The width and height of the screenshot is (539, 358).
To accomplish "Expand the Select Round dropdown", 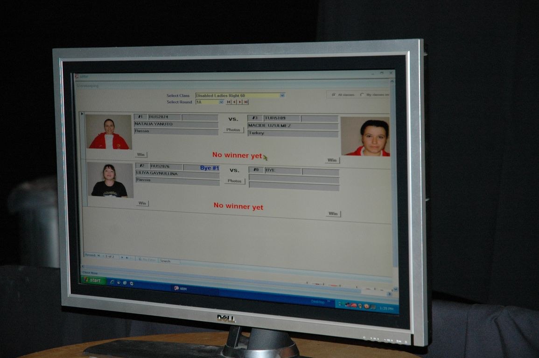I will [221, 102].
